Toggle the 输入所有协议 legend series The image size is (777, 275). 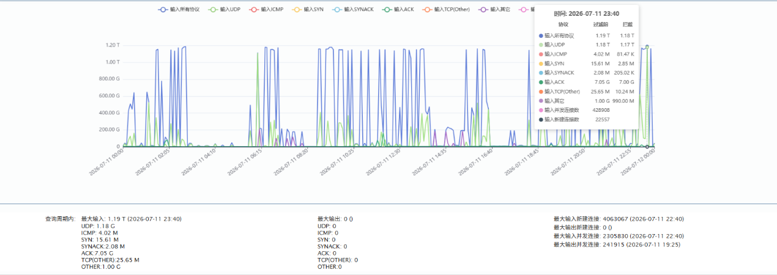click(180, 10)
